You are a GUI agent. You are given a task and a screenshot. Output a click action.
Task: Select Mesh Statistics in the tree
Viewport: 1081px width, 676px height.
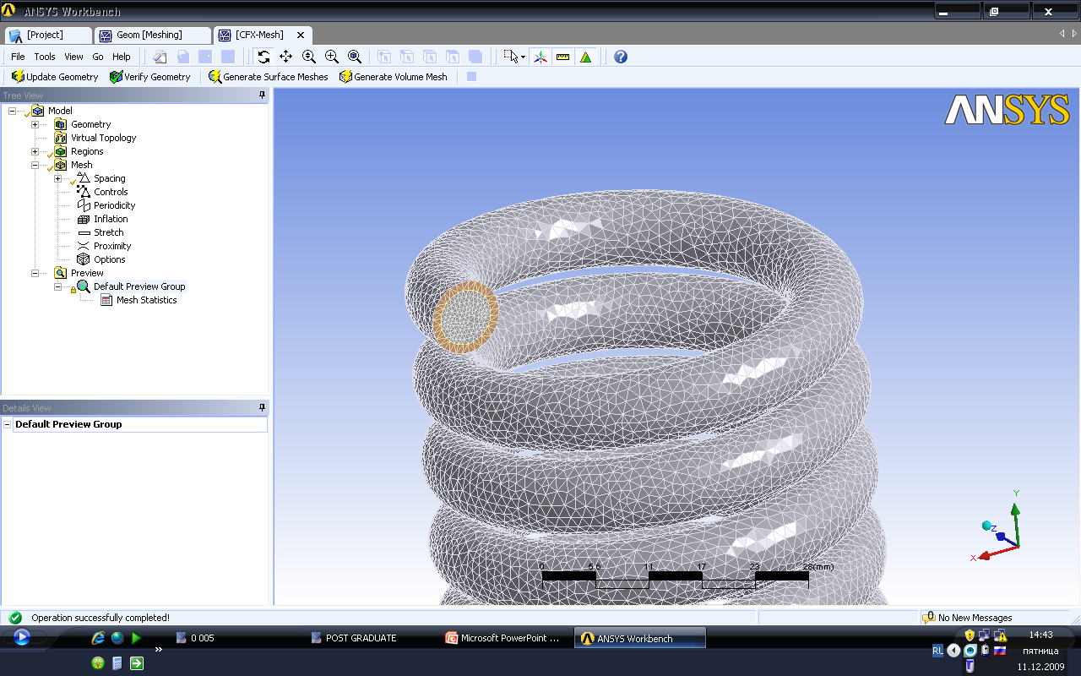click(x=146, y=300)
